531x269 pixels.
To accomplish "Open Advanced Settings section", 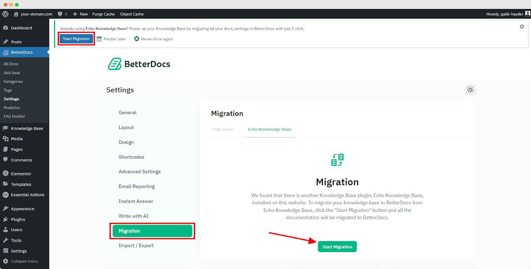I will tap(139, 171).
